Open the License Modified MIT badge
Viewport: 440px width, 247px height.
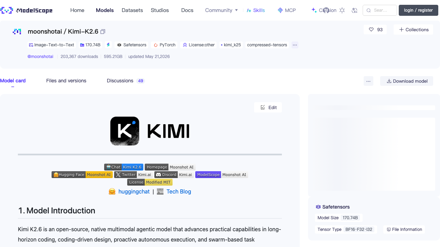(150, 182)
